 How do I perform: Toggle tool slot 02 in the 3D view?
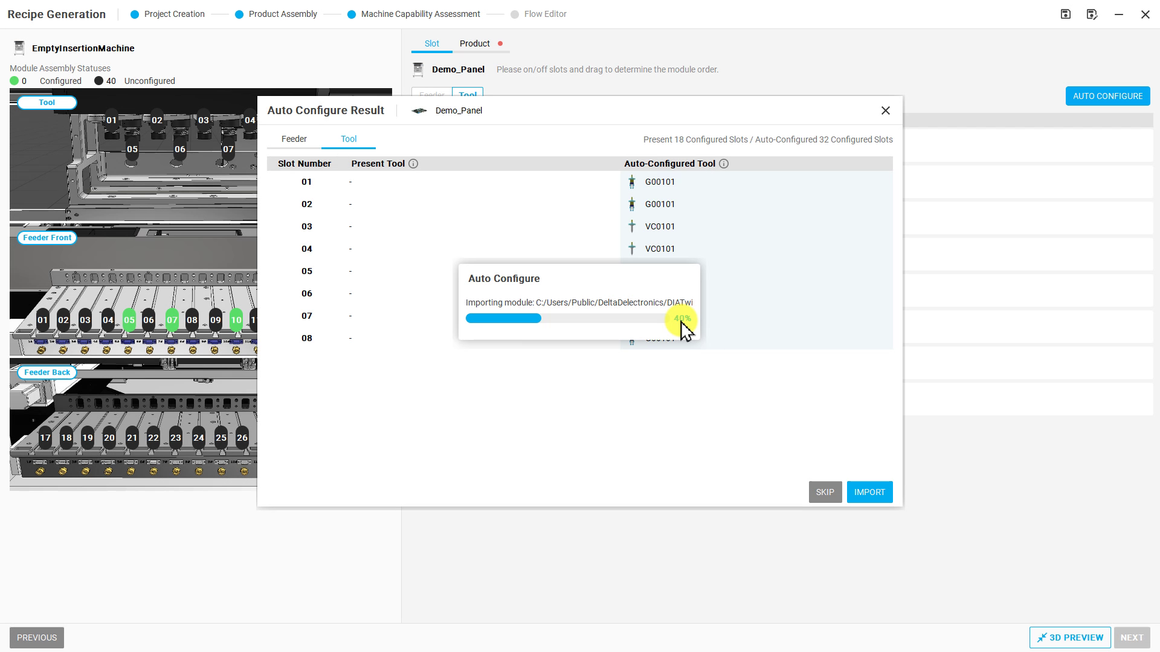[157, 121]
